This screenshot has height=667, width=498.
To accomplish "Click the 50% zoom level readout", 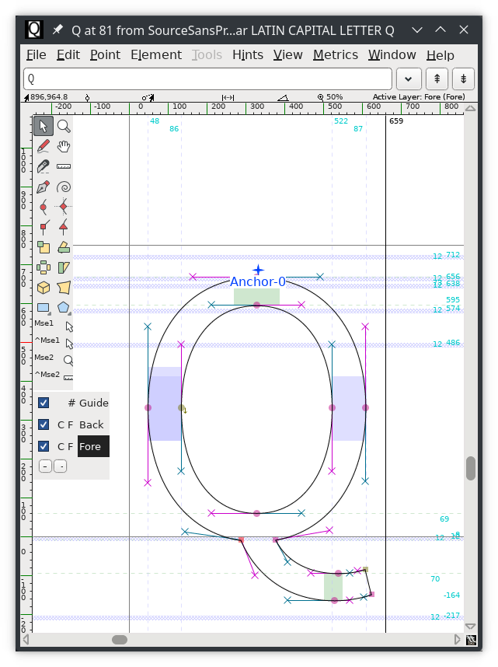I will click(334, 97).
